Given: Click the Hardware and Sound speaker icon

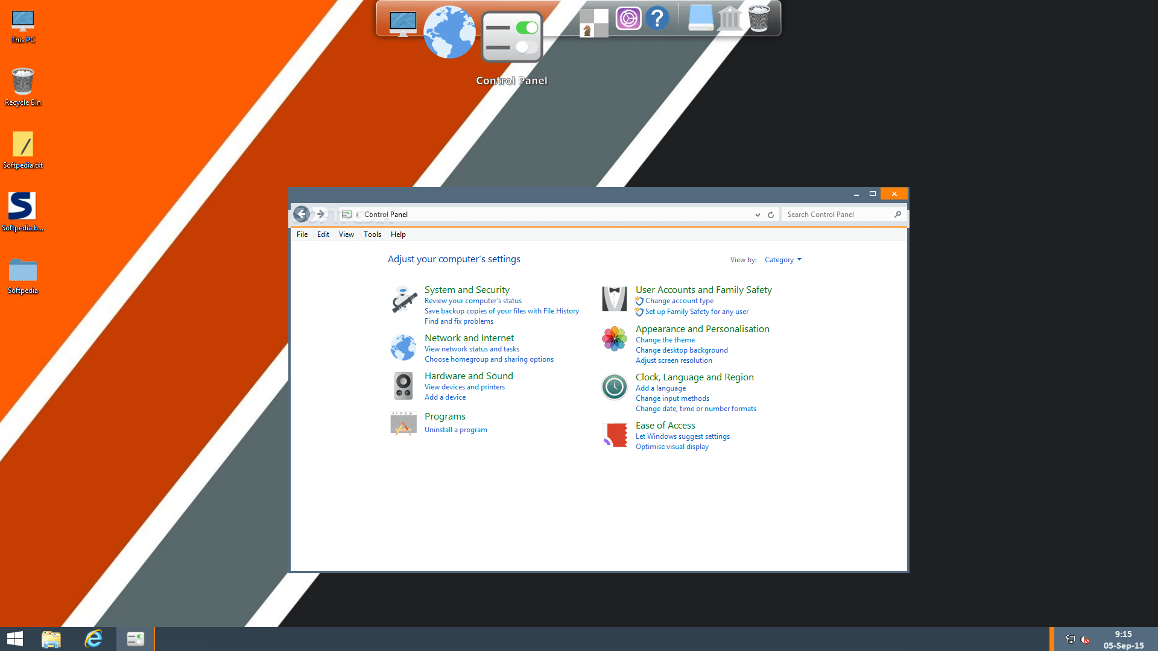Looking at the screenshot, I should (403, 386).
